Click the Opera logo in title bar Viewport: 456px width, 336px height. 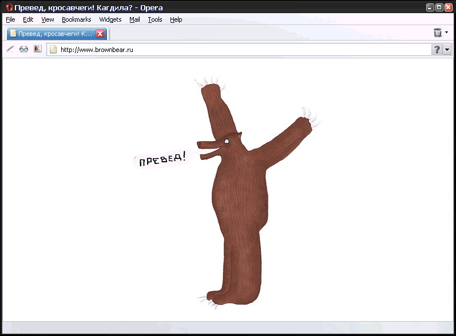tap(9, 7)
